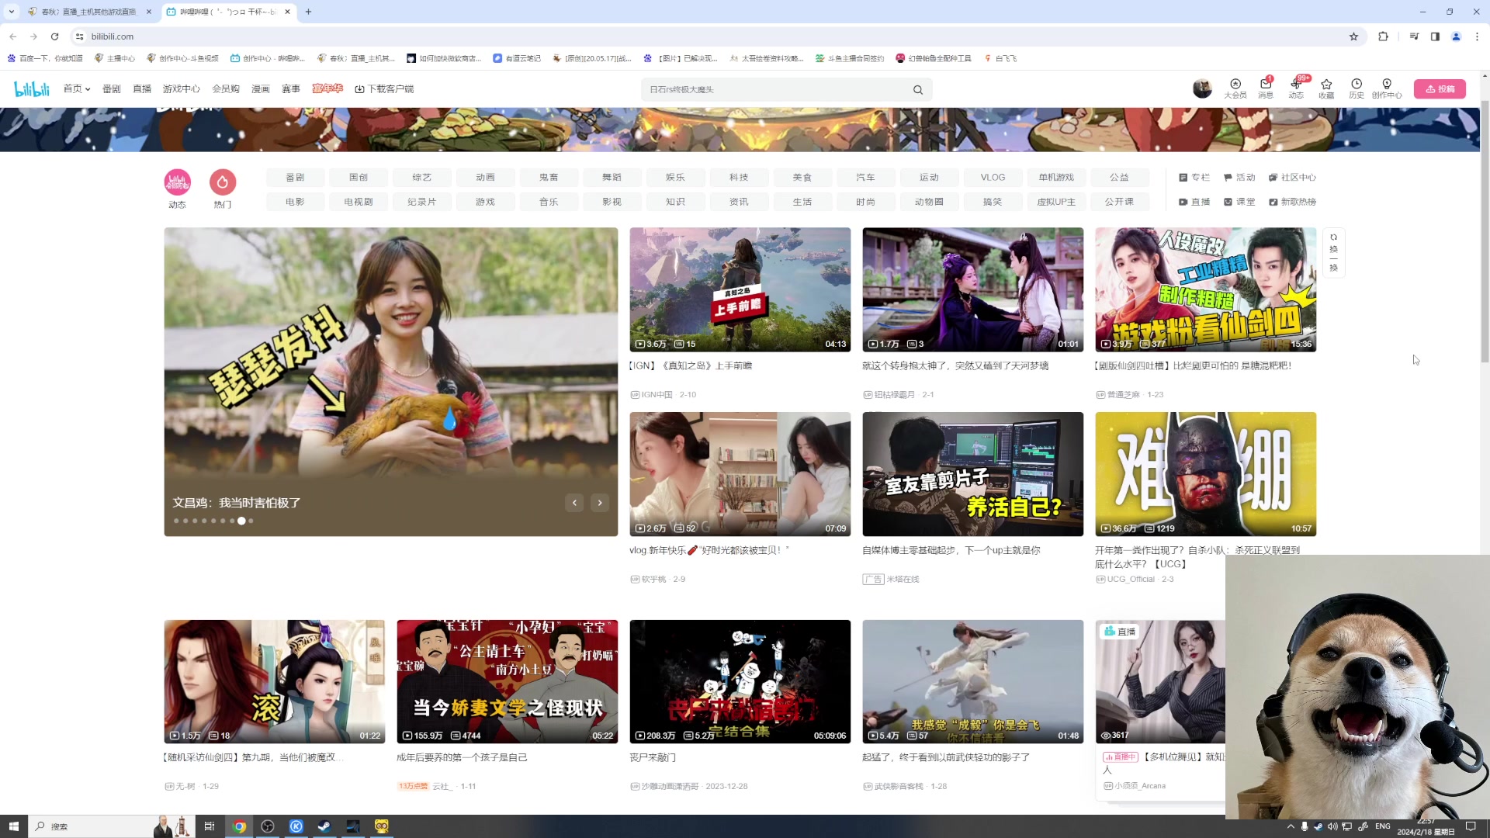The height and width of the screenshot is (838, 1490).
Task: Open Chrome extensions puzzle icon
Action: point(1383,36)
